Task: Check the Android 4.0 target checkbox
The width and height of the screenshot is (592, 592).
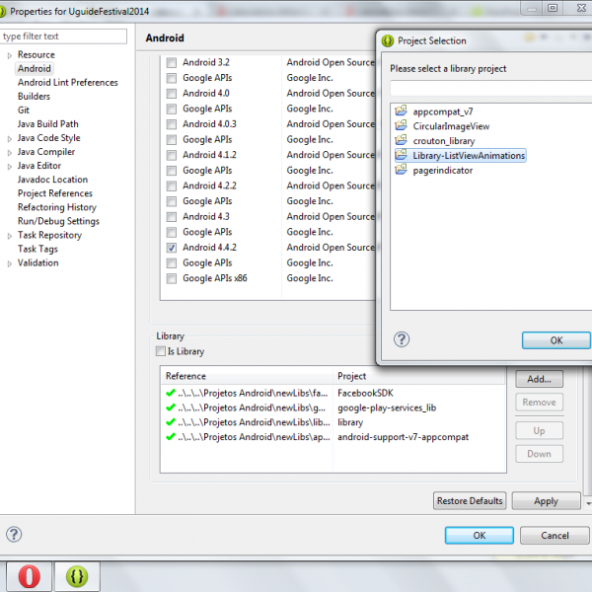Action: pyautogui.click(x=172, y=94)
